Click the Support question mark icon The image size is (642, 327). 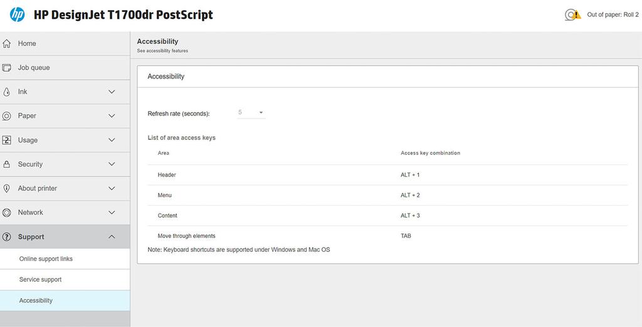pos(6,237)
